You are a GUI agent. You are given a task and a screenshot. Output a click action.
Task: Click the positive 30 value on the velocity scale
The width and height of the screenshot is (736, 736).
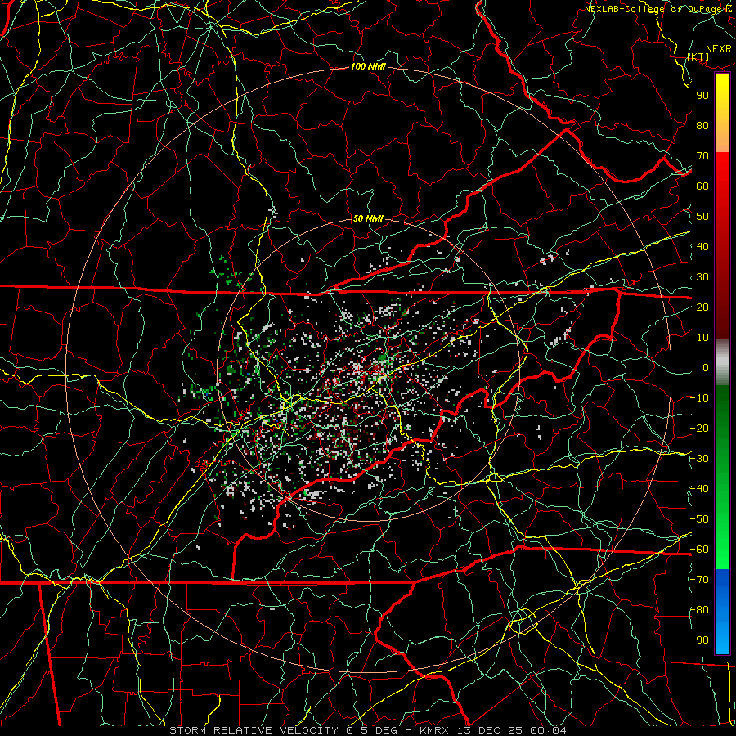coord(702,277)
